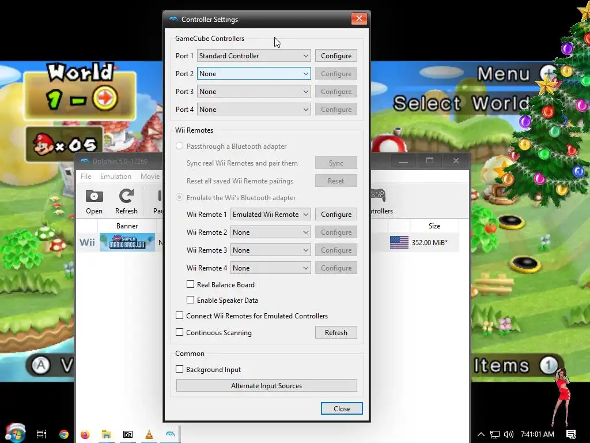Open Task View on the taskbar
Screen dimensions: 590x443
41,434
